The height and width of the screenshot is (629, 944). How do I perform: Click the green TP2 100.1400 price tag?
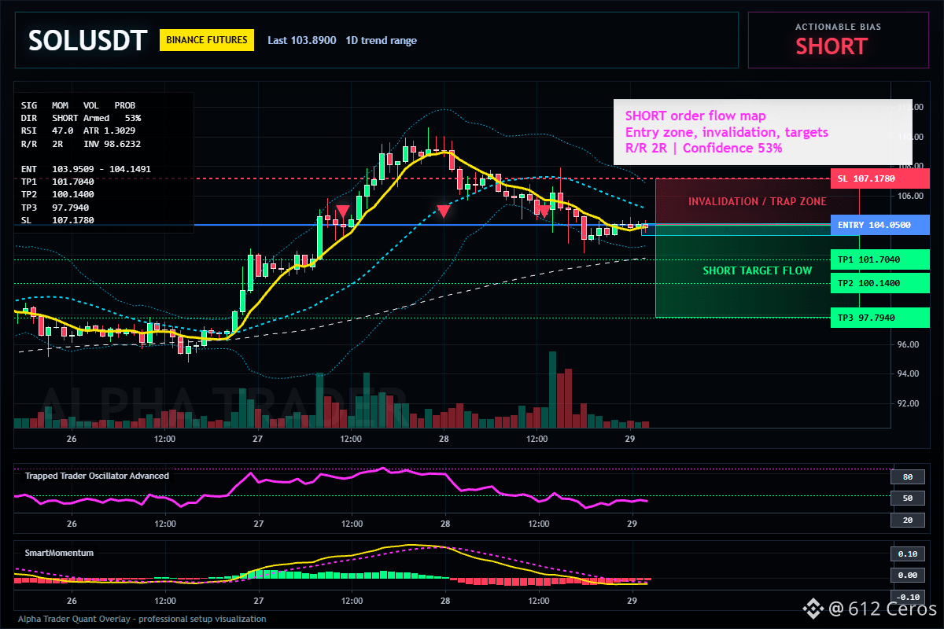coord(879,282)
